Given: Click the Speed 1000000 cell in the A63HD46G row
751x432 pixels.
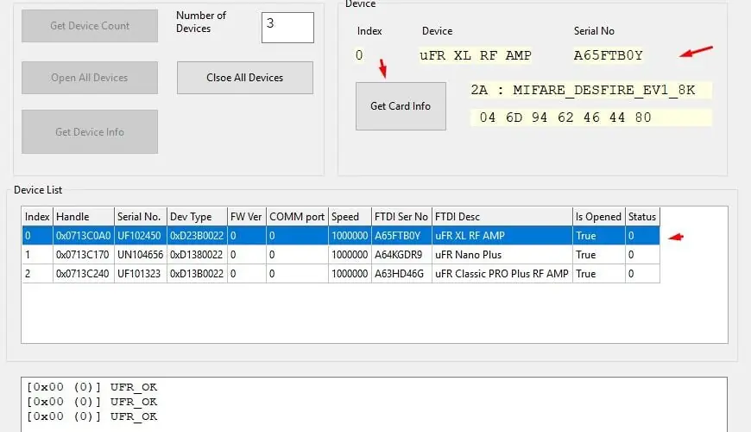Looking at the screenshot, I should coord(350,274).
